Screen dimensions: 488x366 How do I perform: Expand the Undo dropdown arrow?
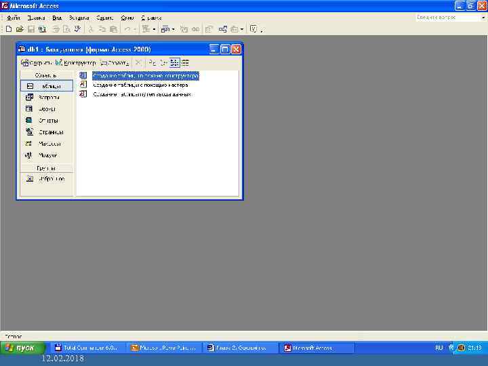pyautogui.click(x=135, y=29)
